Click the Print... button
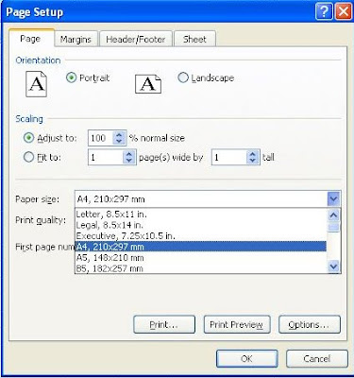 [x=164, y=324]
